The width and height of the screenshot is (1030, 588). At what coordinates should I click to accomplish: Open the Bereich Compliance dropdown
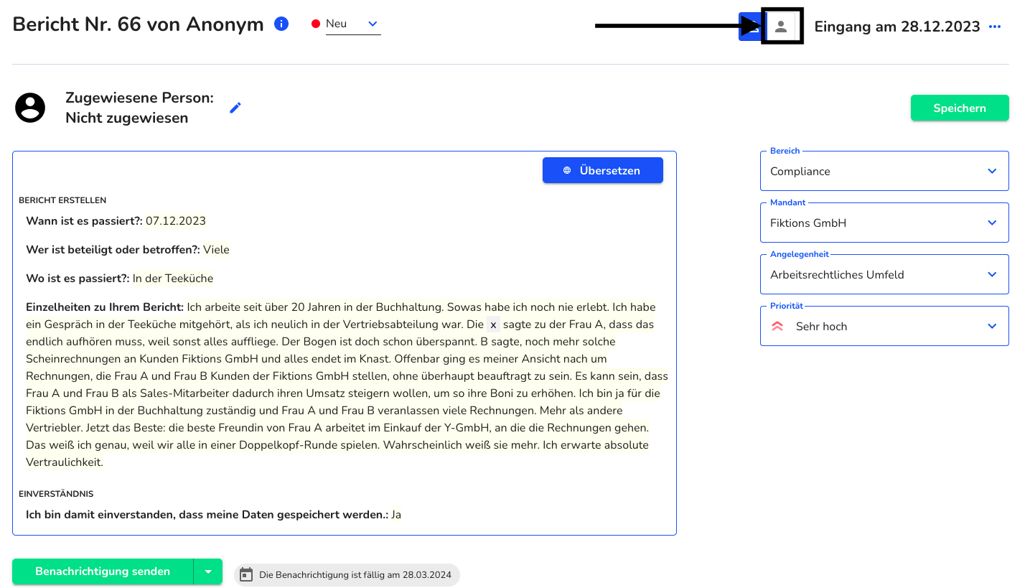click(x=884, y=171)
